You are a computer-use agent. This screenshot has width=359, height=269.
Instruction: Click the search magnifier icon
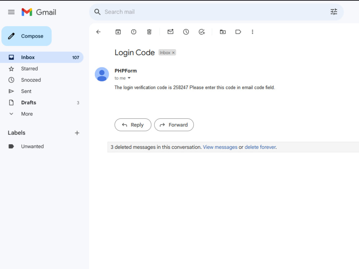97,12
